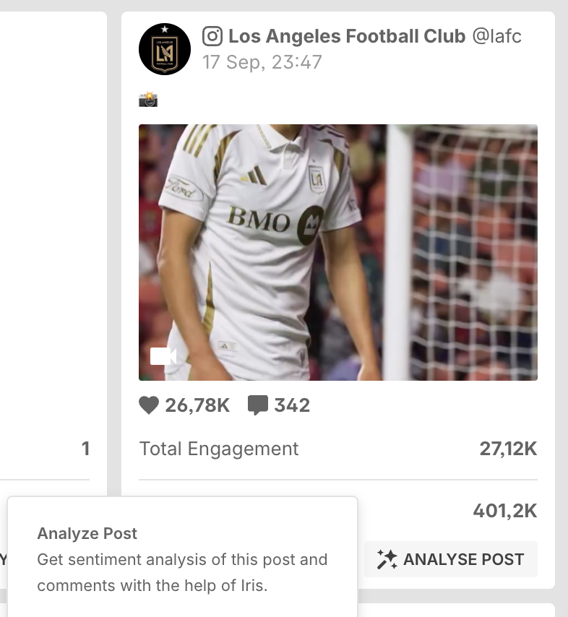Image resolution: width=568 pixels, height=617 pixels.
Task: Click the heart likes icon
Action: click(x=149, y=405)
